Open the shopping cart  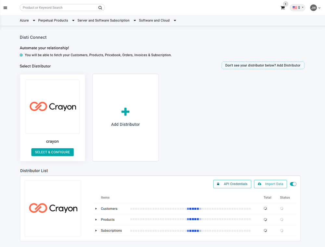click(x=282, y=8)
